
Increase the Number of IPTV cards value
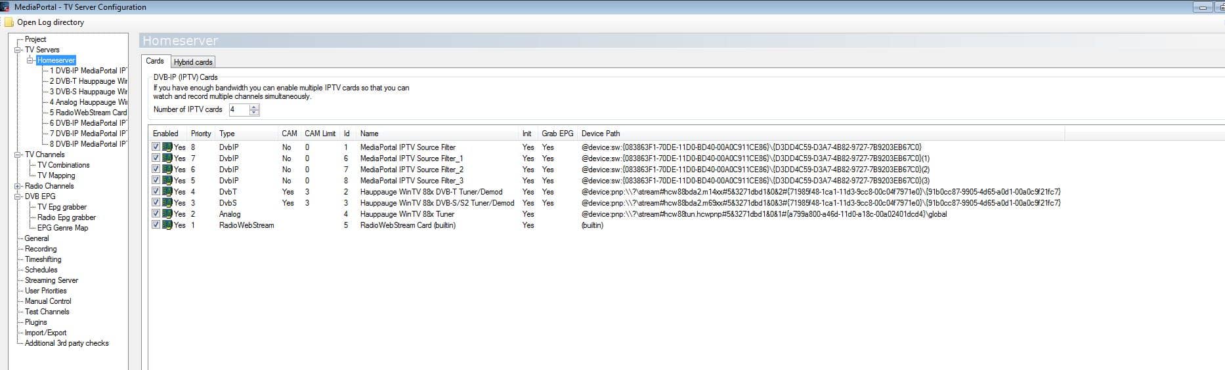pyautogui.click(x=255, y=107)
